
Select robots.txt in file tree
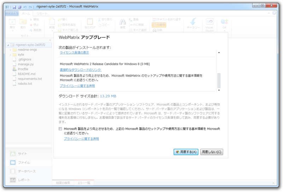[25, 84]
